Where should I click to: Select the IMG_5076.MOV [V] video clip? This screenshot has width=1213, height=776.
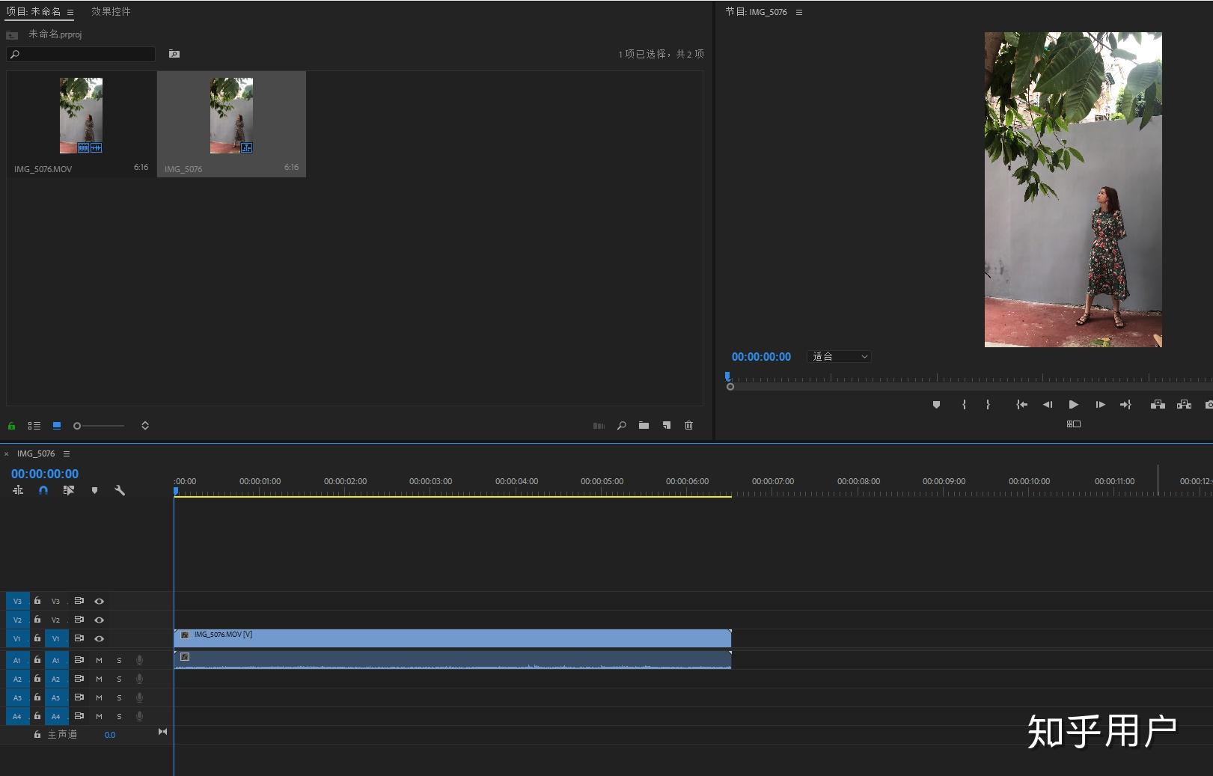453,638
